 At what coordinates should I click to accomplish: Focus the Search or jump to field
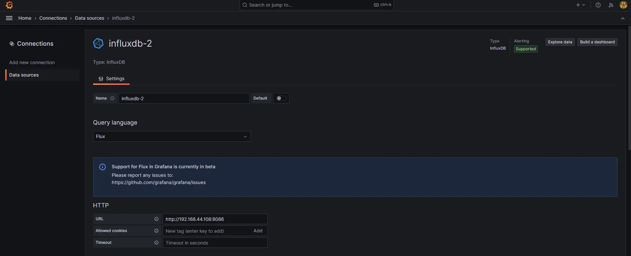tap(316, 5)
